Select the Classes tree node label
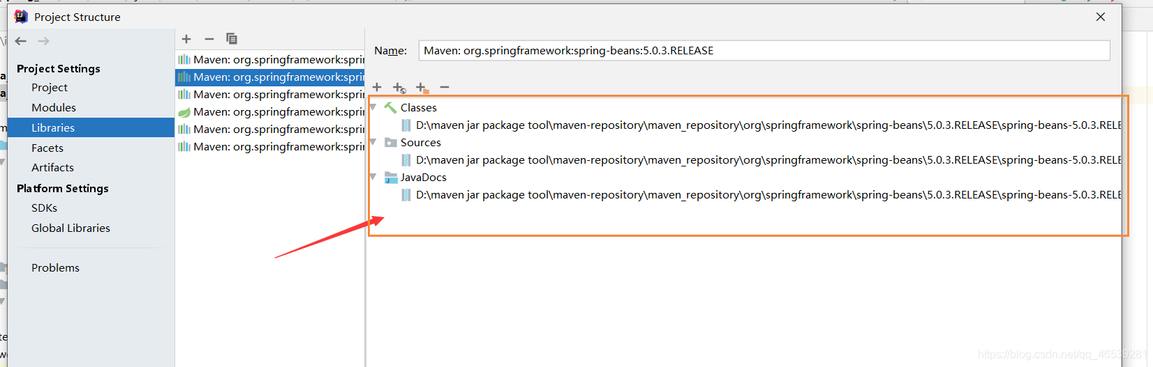 coord(419,108)
